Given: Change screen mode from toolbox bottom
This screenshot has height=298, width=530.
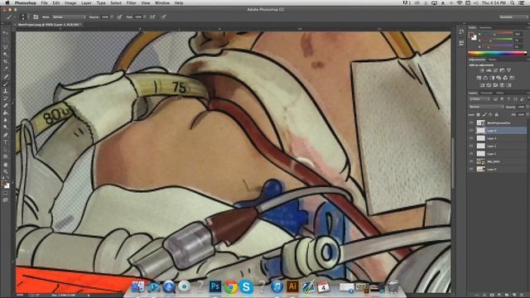Looking at the screenshot, I should point(6,200).
